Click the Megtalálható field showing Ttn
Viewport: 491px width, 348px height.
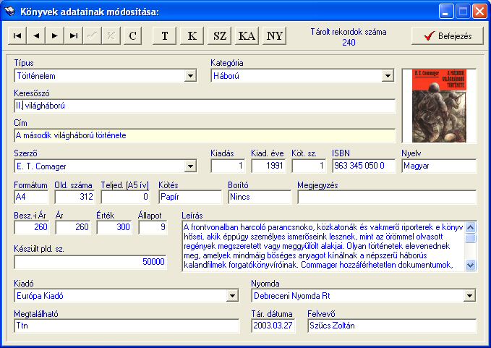(127, 326)
